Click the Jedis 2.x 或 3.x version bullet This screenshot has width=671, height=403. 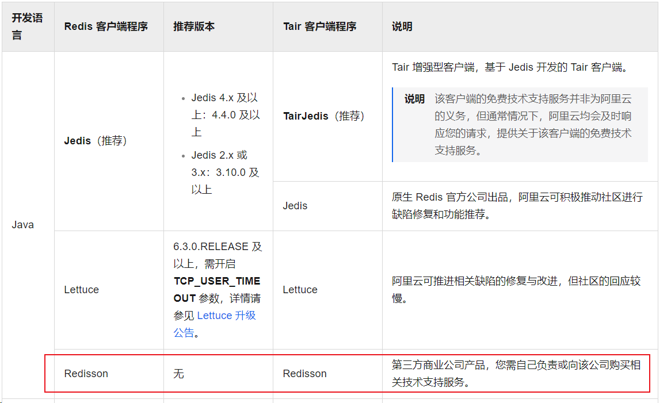point(225,172)
